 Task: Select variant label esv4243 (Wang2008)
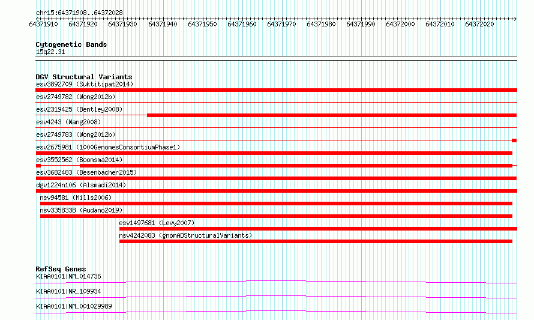(x=68, y=122)
